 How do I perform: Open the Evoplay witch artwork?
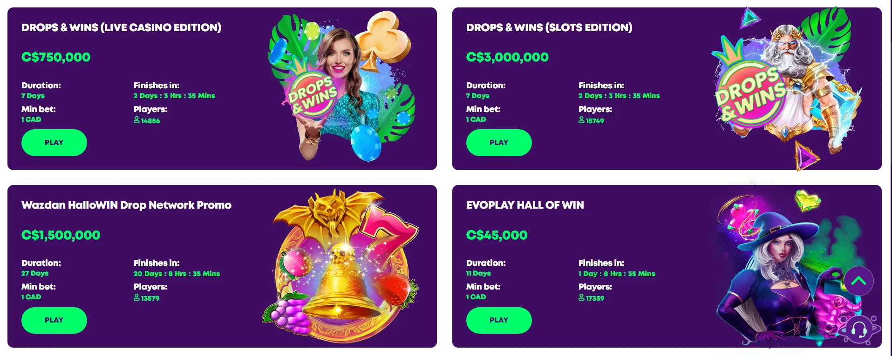[787, 270]
